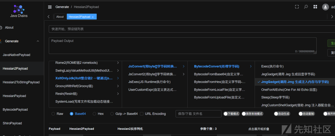The height and width of the screenshot is (136, 335).
Task: Click the user avatar icon
Action: click(x=325, y=7)
